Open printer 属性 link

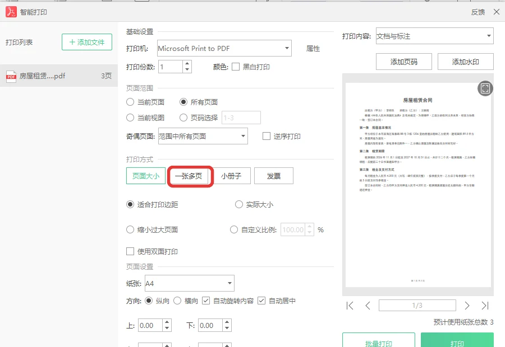[x=313, y=49]
